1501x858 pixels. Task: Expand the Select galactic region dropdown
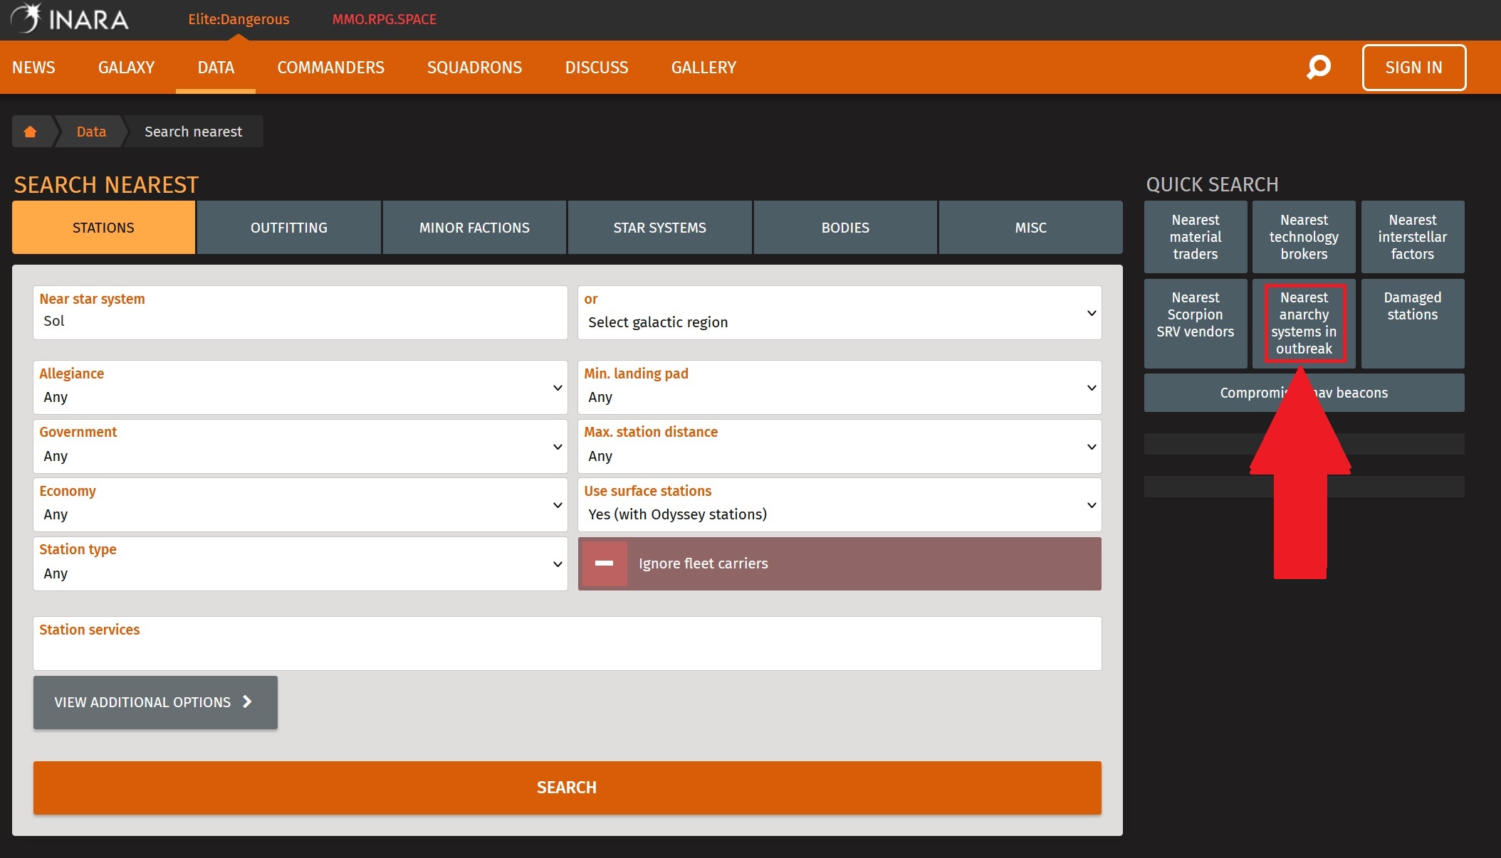840,313
